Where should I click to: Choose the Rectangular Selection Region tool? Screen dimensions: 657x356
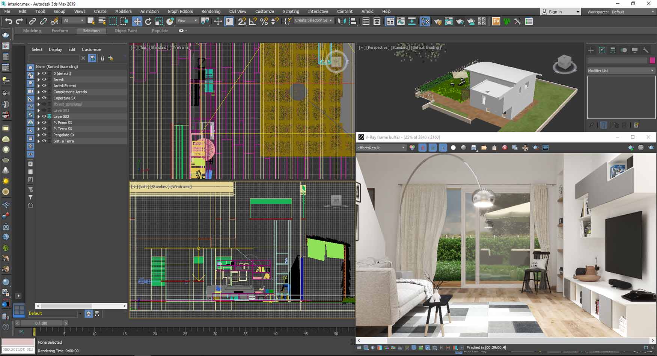(113, 21)
